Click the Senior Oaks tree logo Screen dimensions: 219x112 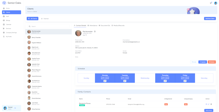point(4,3)
